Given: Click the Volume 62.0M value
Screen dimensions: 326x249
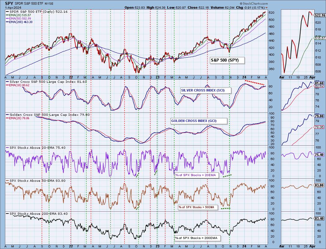Looking at the screenshot, I should tap(222, 7).
